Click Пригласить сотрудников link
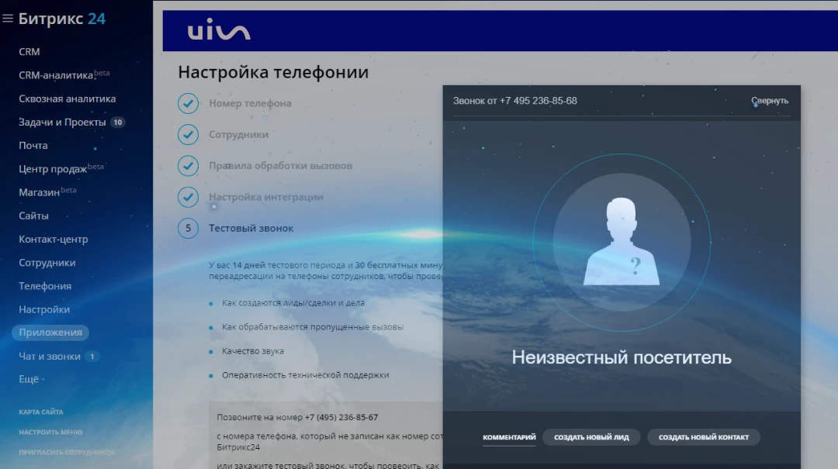The image size is (838, 469). [x=67, y=453]
